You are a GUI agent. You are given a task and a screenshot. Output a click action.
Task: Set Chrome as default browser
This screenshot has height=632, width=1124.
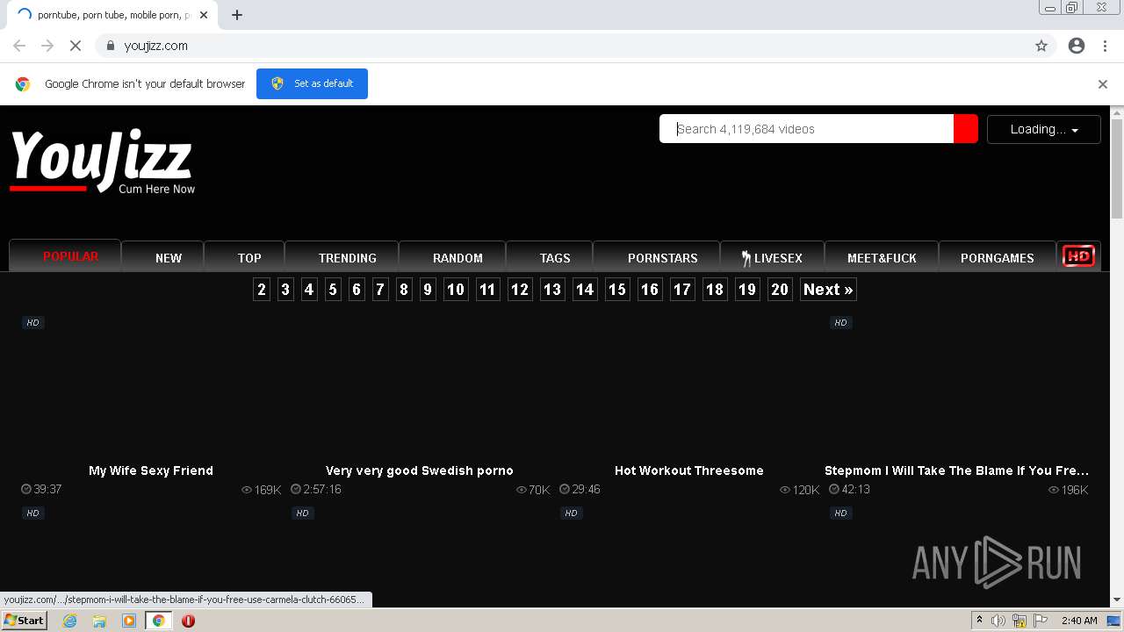pyautogui.click(x=312, y=84)
